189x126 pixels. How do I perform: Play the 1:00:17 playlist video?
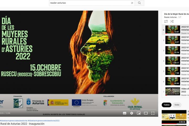click(173, 61)
